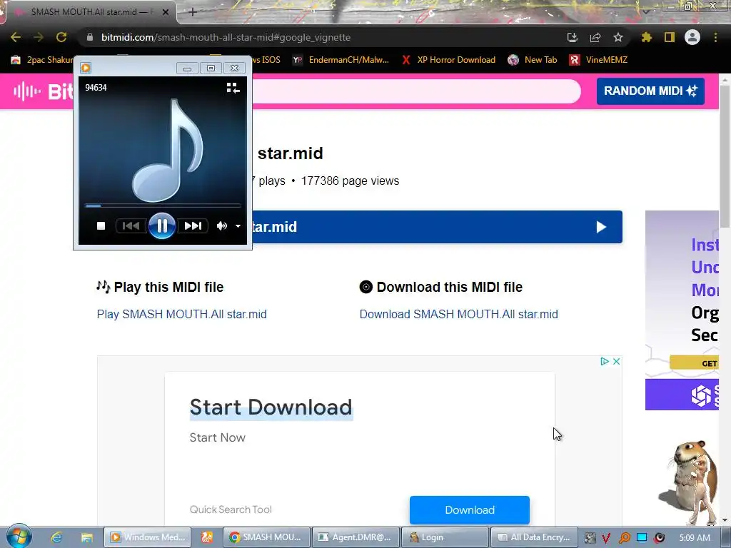Open Windows Explorer folder on taskbar
The image size is (731, 548).
pyautogui.click(x=86, y=537)
